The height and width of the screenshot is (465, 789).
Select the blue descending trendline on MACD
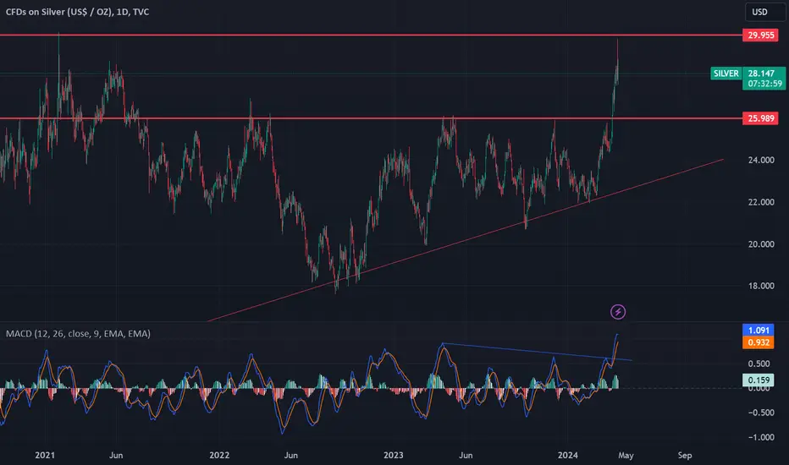click(x=537, y=352)
